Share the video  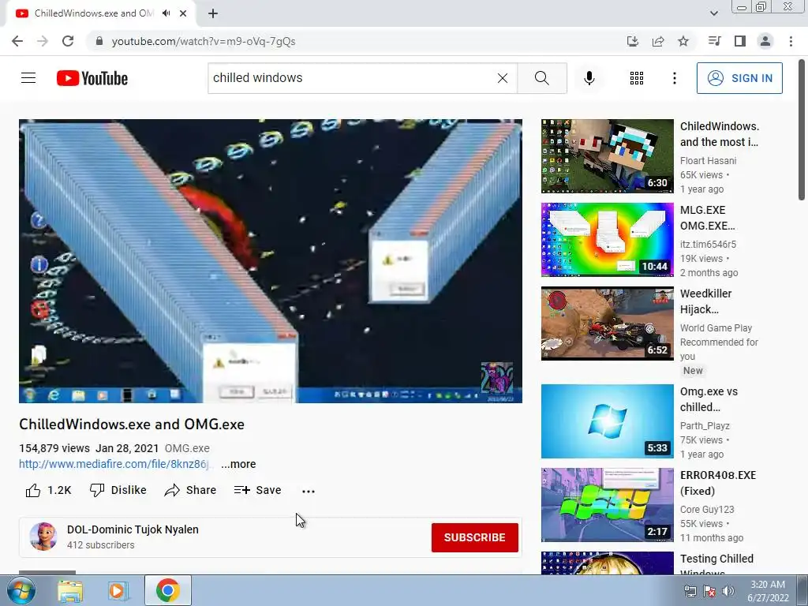pos(190,490)
